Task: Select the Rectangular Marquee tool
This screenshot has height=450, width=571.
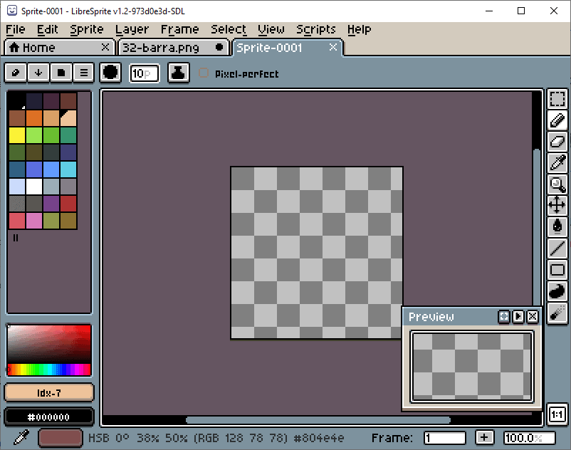Action: coord(557,99)
